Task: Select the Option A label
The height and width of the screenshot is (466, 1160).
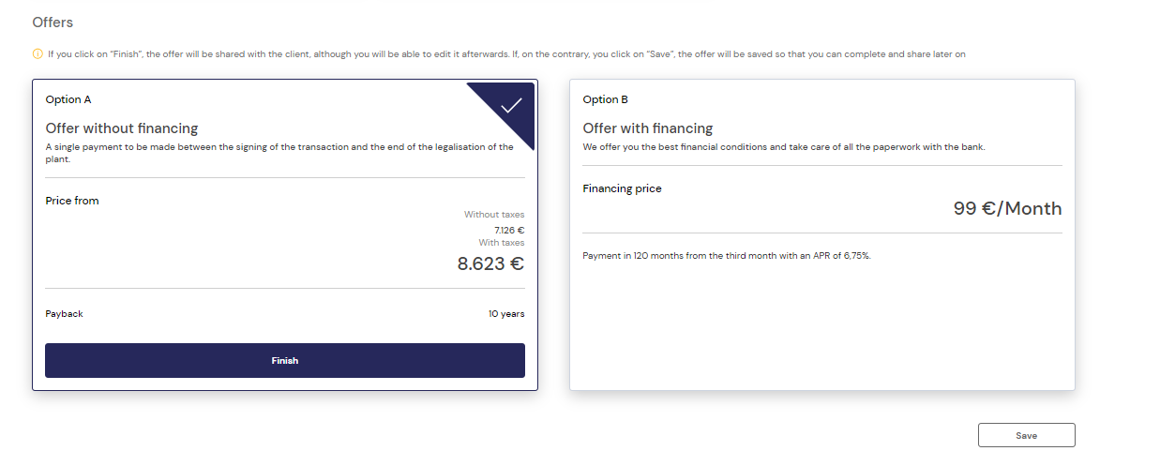Action: [68, 99]
